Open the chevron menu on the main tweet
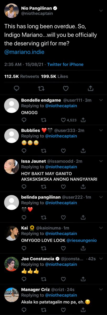This screenshot has height=315, width=107. pos(101,10)
